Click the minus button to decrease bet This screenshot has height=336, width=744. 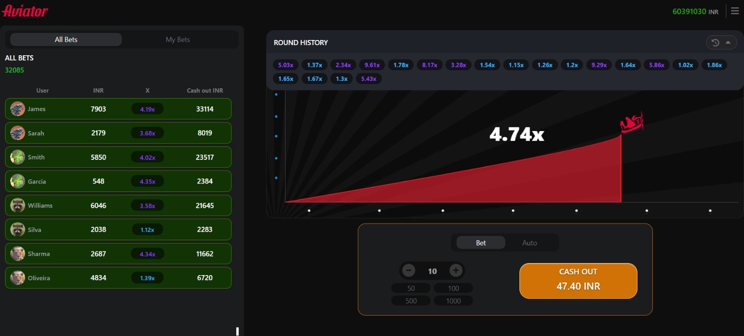tap(409, 270)
